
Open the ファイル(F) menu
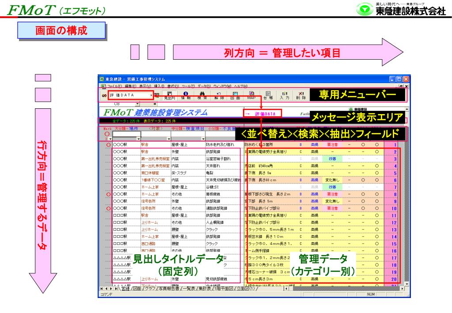coord(115,86)
